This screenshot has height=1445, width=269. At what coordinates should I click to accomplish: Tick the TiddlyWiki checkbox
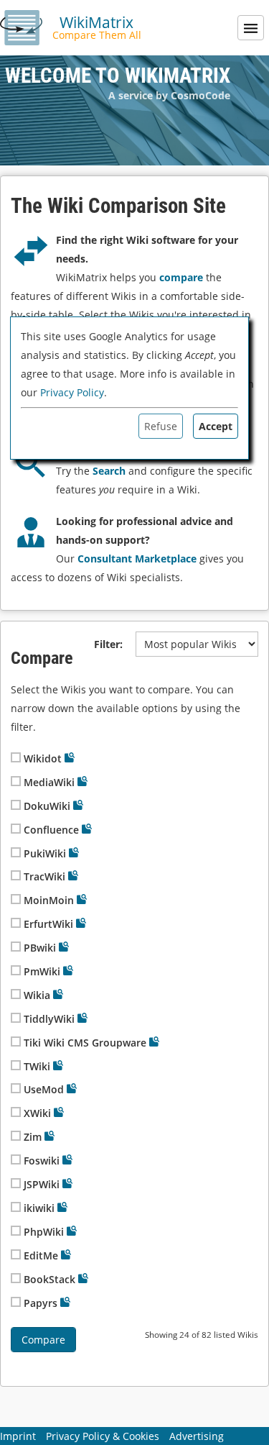[16, 1018]
